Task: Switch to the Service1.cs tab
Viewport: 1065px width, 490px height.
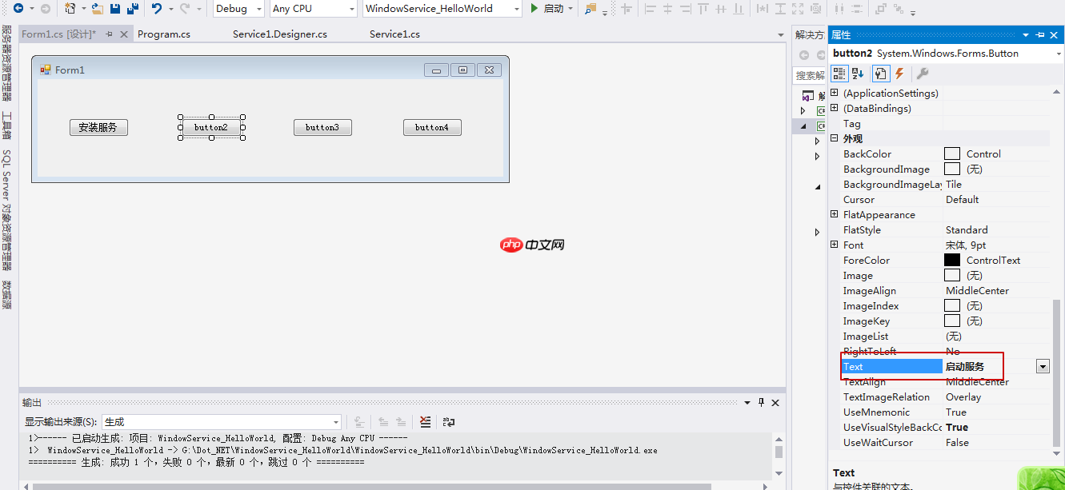Action: pos(394,34)
